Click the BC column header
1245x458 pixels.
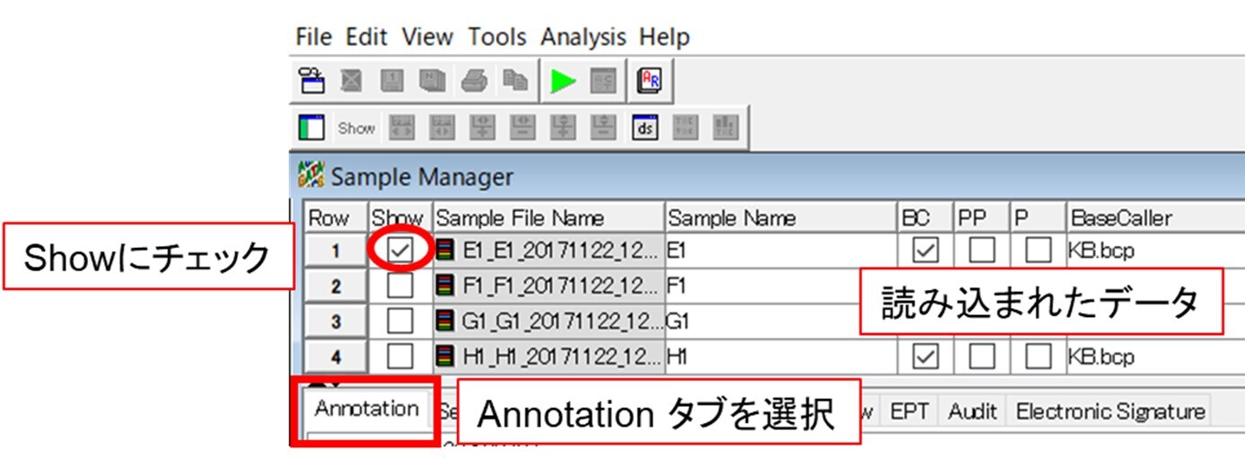click(925, 218)
